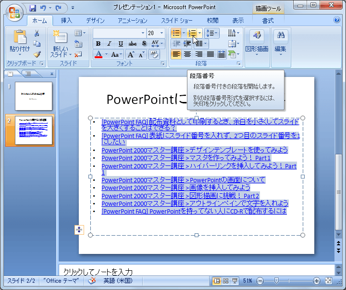Open the 書式 drawing tools tab
This screenshot has width=346, height=290.
pyautogui.click(x=268, y=21)
